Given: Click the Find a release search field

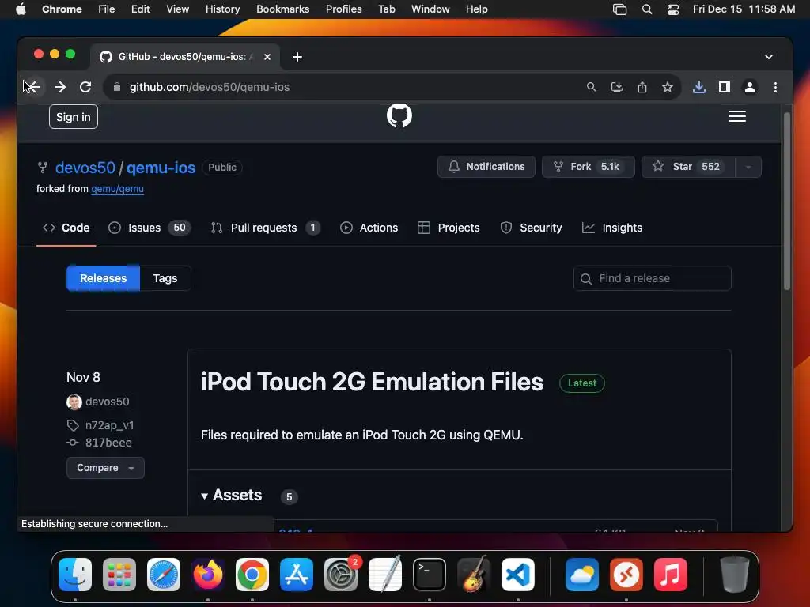Looking at the screenshot, I should (652, 278).
